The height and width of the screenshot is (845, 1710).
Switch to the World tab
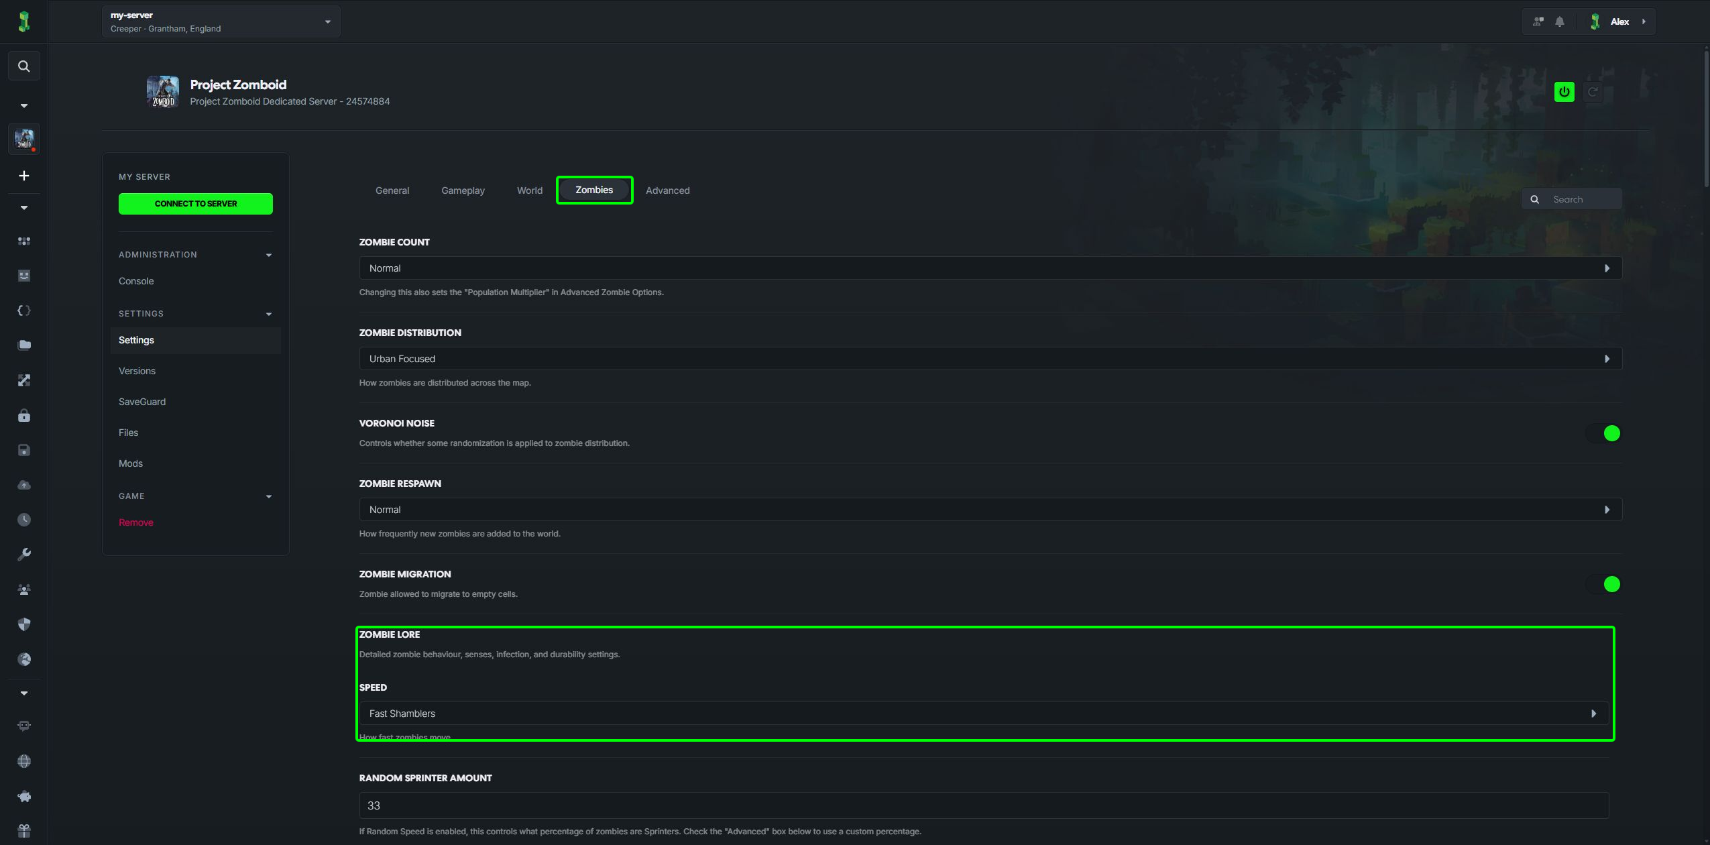point(530,190)
